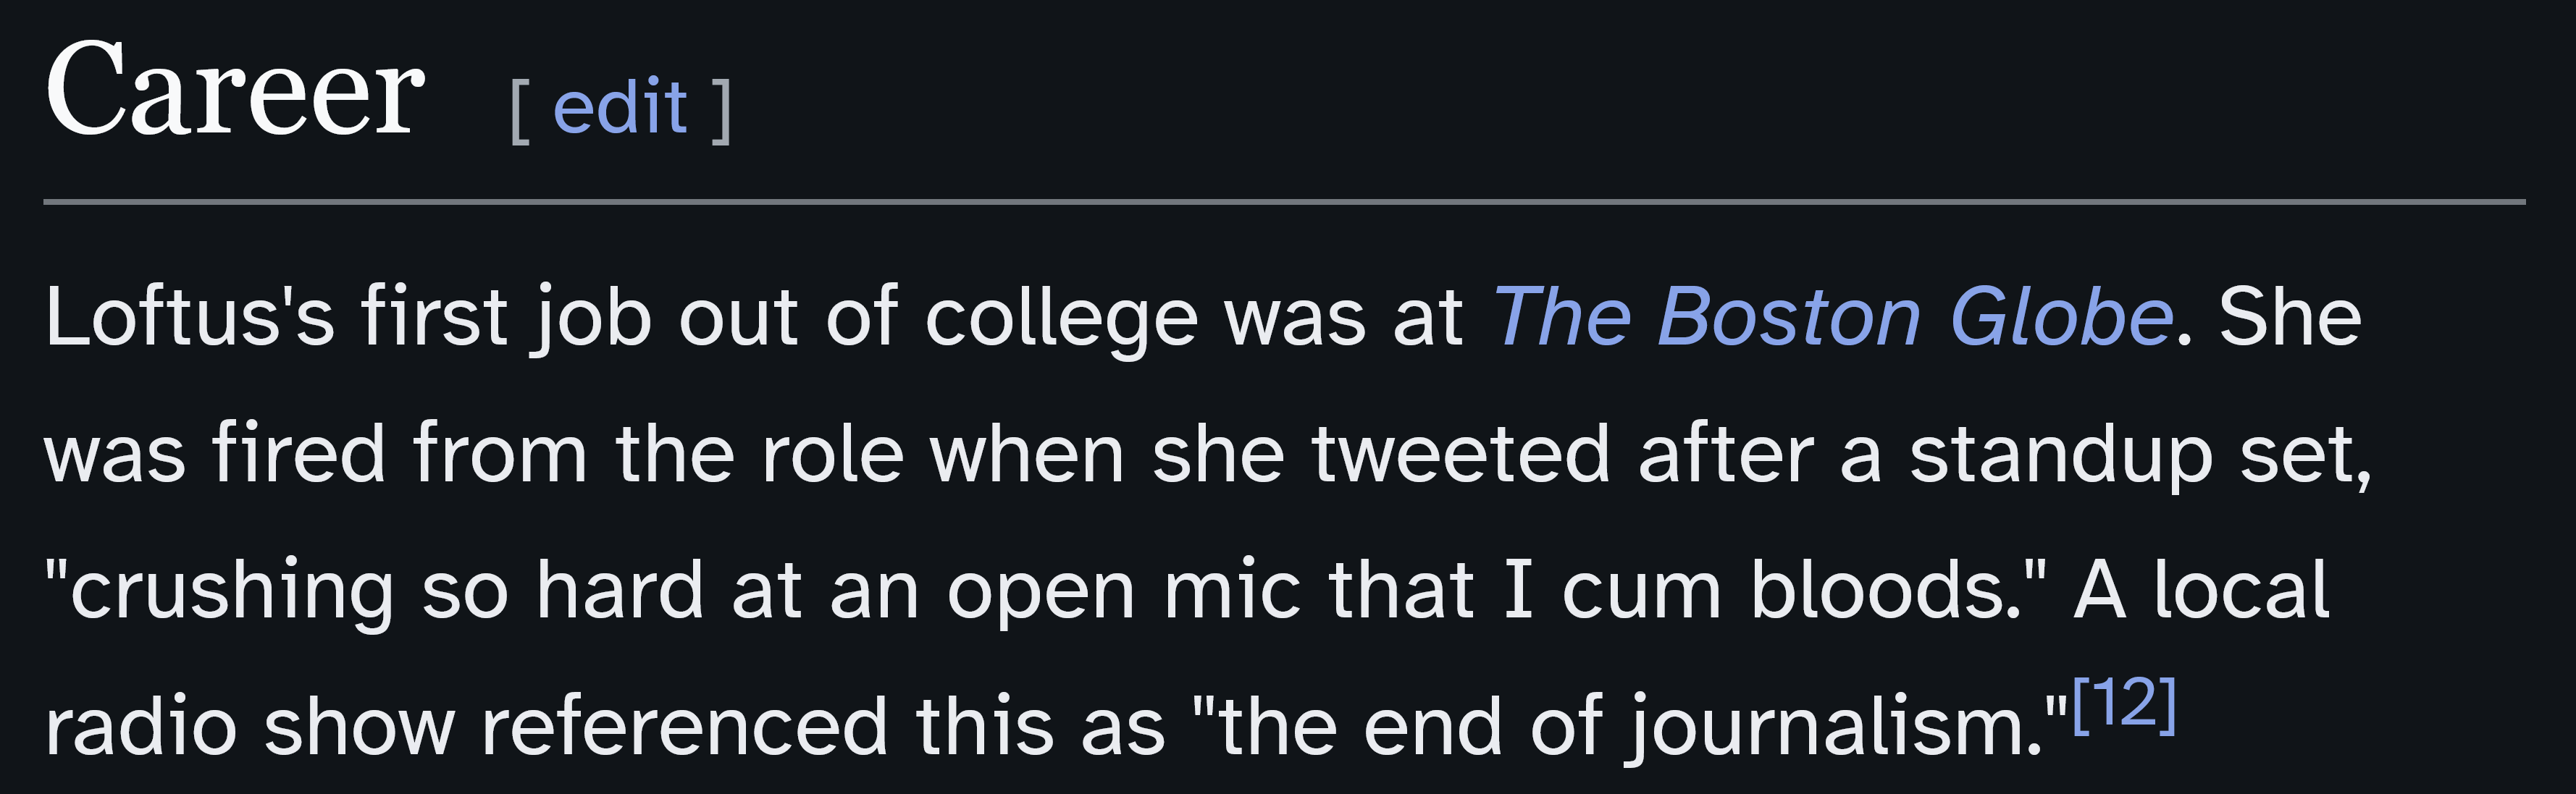Open The Boston Globe article link
Image resolution: width=2576 pixels, height=794 pixels.
[1831, 318]
